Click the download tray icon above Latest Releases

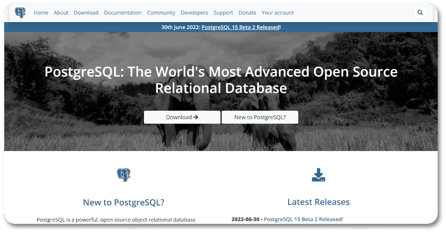click(x=318, y=175)
